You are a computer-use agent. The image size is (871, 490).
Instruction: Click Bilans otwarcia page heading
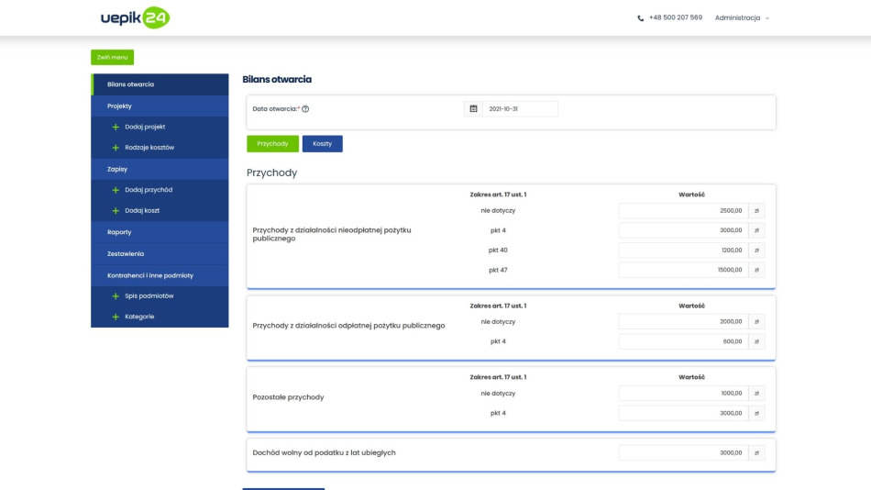pyautogui.click(x=277, y=80)
